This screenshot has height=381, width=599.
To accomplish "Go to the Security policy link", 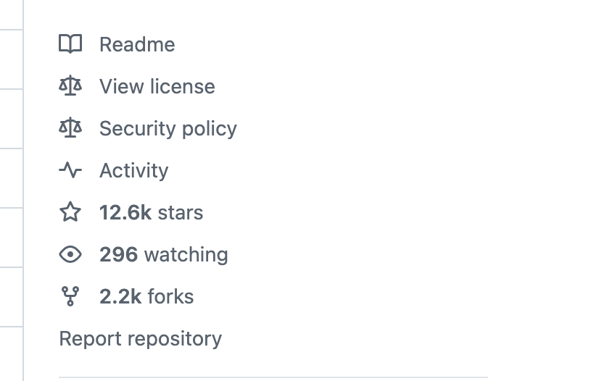I will 168,128.
